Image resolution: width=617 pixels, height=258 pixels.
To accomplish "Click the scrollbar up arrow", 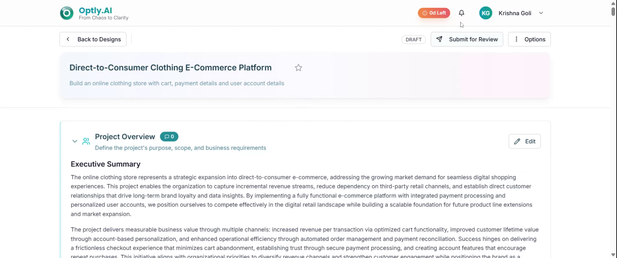I will 613,3.
